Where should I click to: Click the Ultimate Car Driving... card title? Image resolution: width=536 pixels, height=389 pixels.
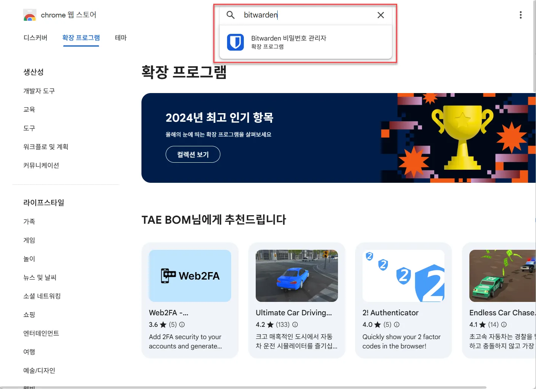294,313
